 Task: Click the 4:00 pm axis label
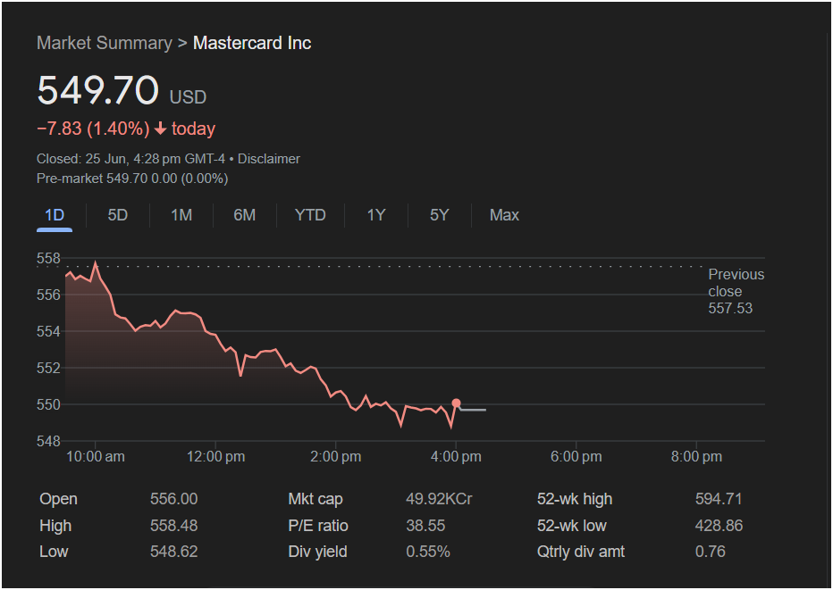tap(456, 456)
